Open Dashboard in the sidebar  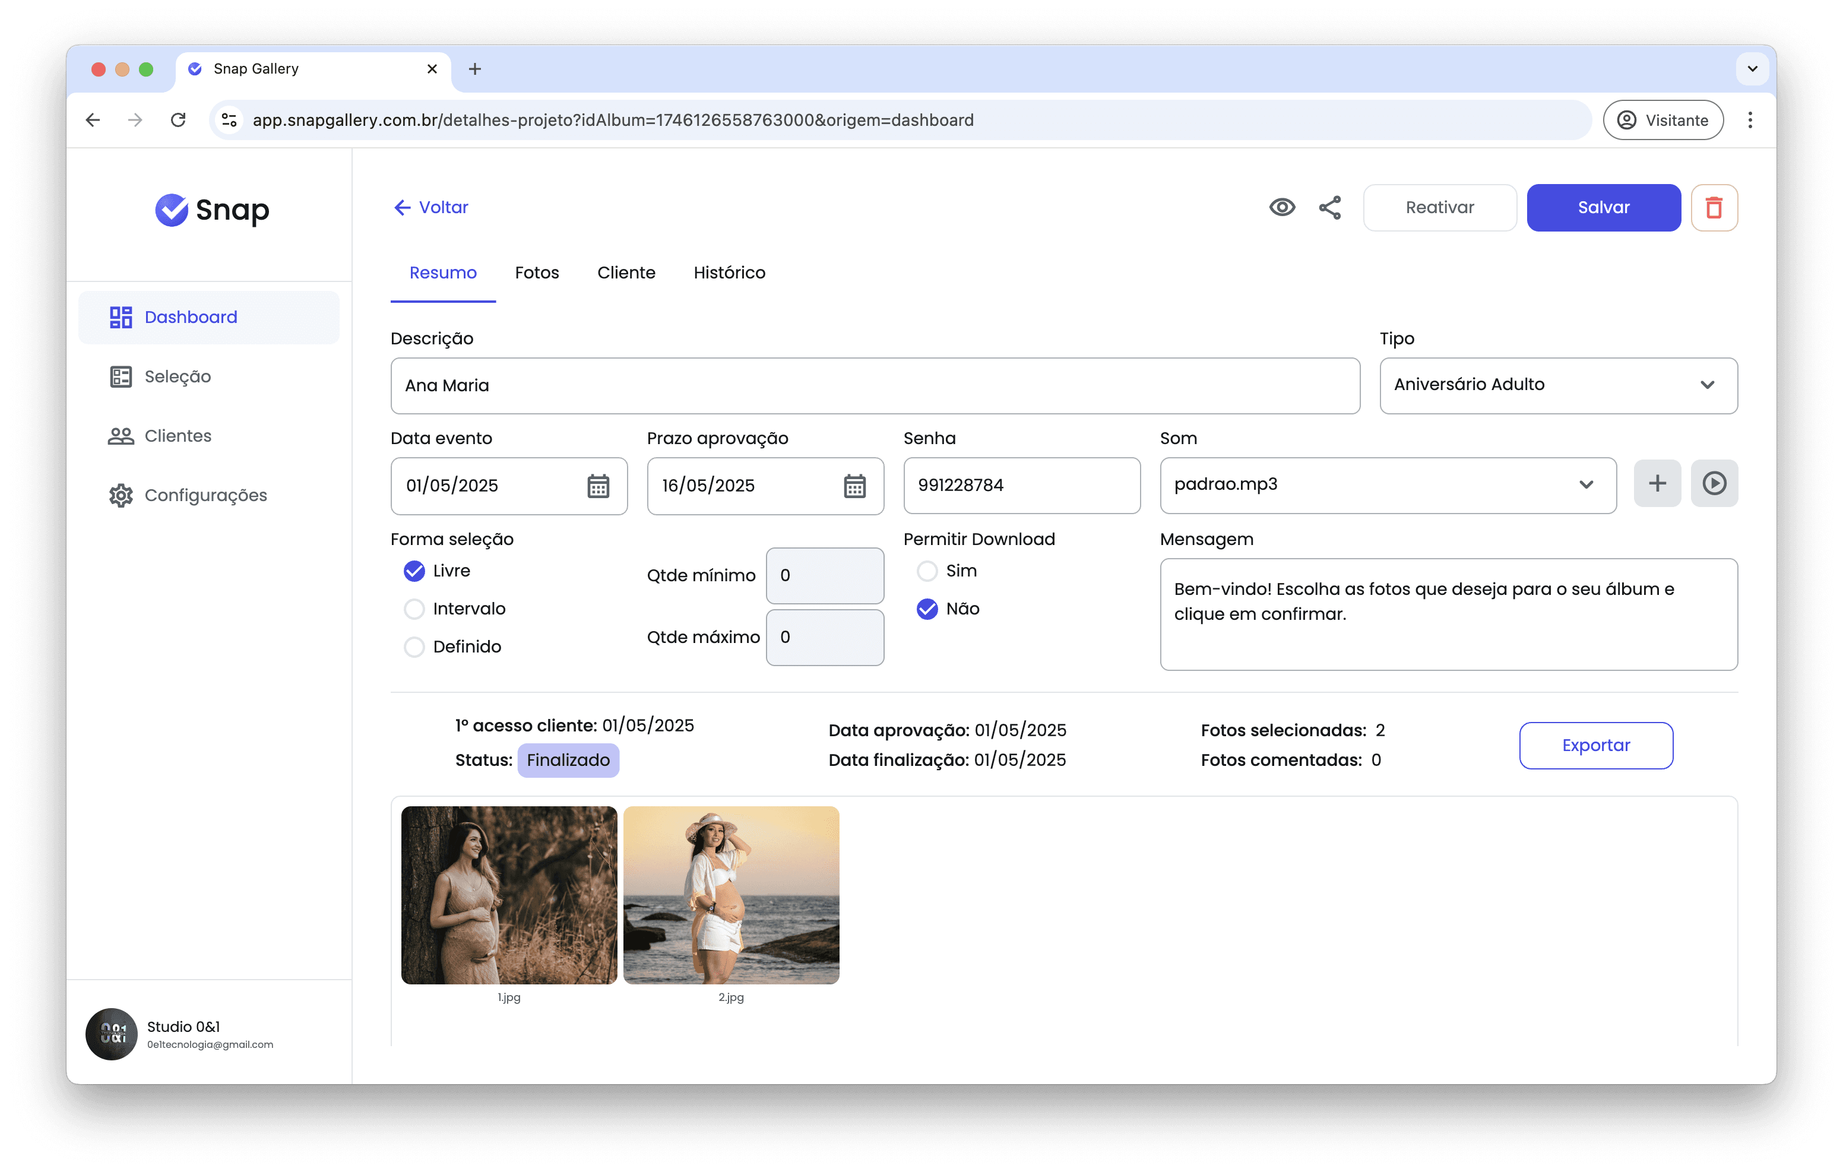pos(209,317)
